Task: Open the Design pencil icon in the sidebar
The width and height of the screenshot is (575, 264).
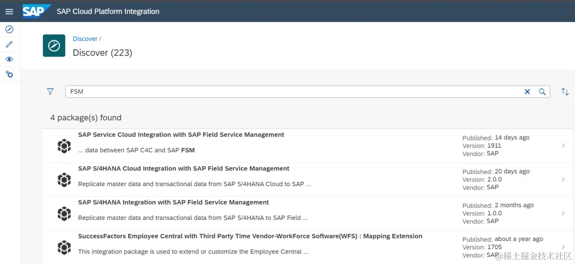Action: tap(9, 44)
